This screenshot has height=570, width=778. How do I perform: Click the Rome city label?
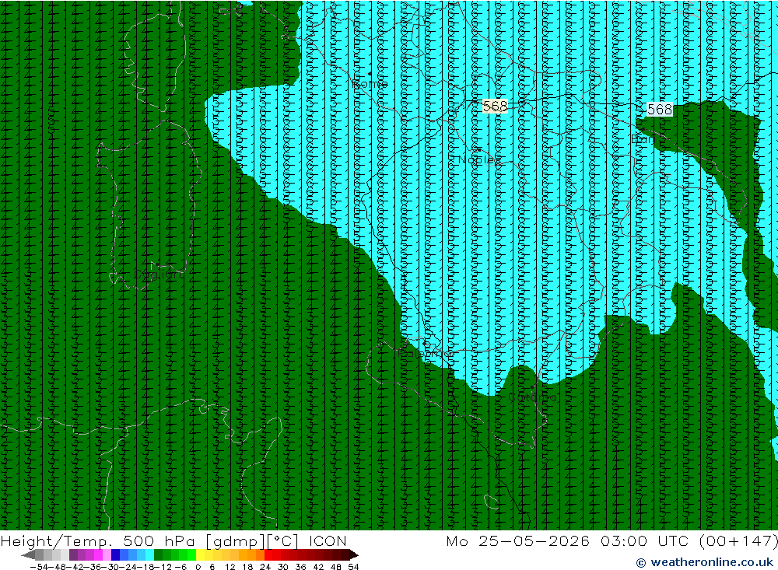point(370,84)
